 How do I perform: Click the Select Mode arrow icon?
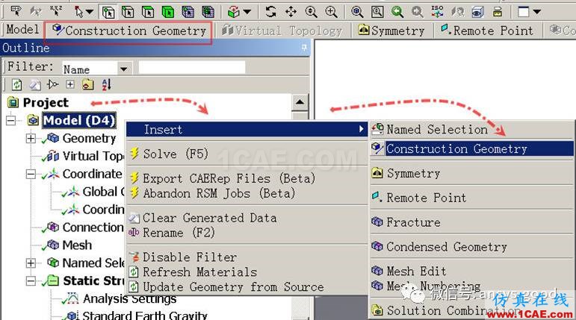78,12
